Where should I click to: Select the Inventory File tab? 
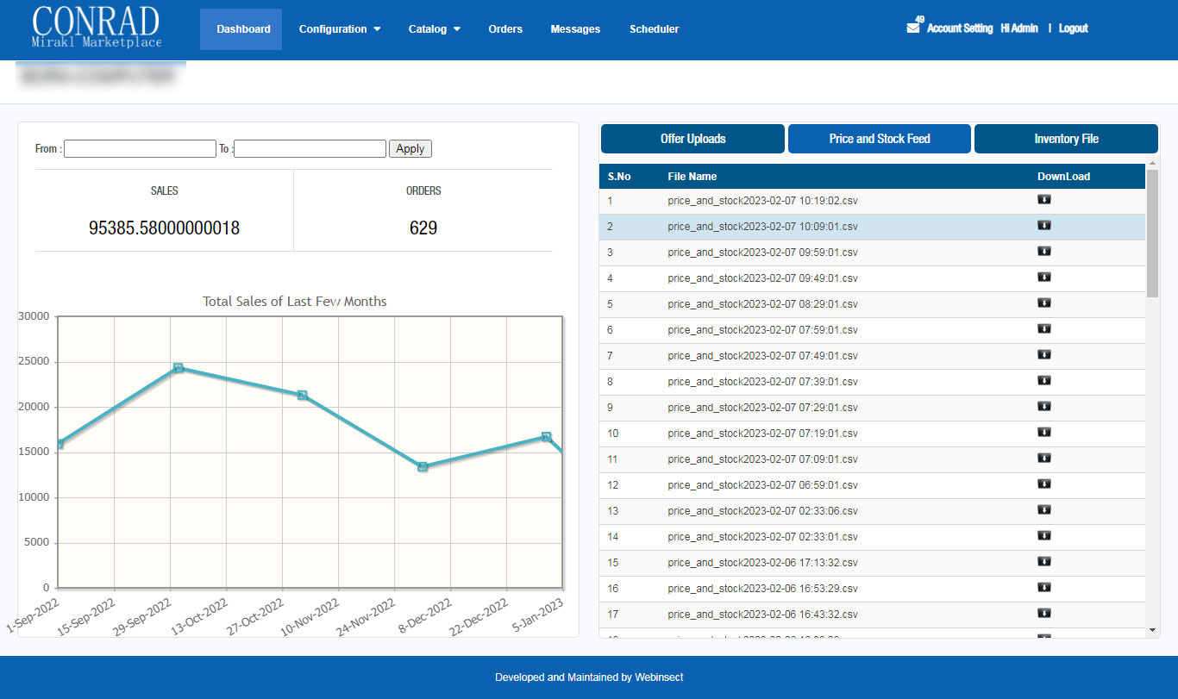[x=1066, y=139]
